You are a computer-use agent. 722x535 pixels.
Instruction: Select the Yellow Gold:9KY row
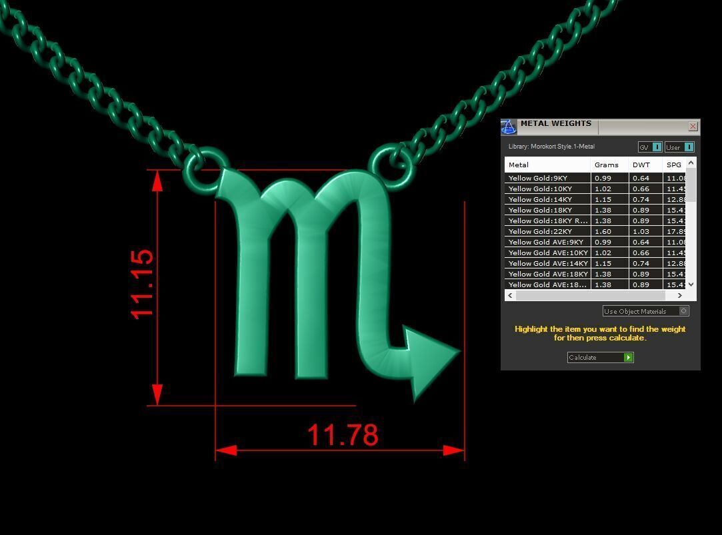point(595,178)
